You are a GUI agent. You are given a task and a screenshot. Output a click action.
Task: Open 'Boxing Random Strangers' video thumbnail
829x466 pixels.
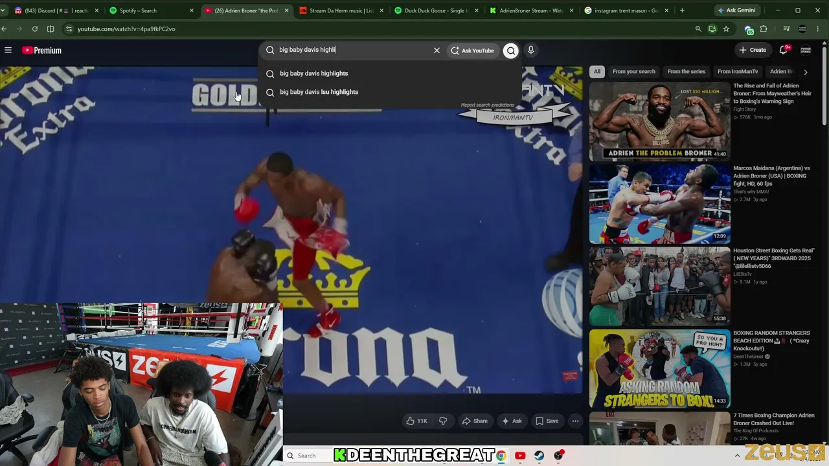[x=659, y=368]
